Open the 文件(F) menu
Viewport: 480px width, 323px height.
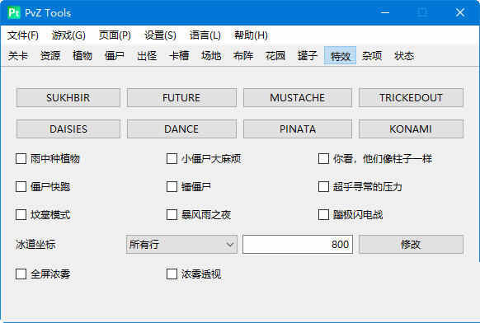(23, 35)
